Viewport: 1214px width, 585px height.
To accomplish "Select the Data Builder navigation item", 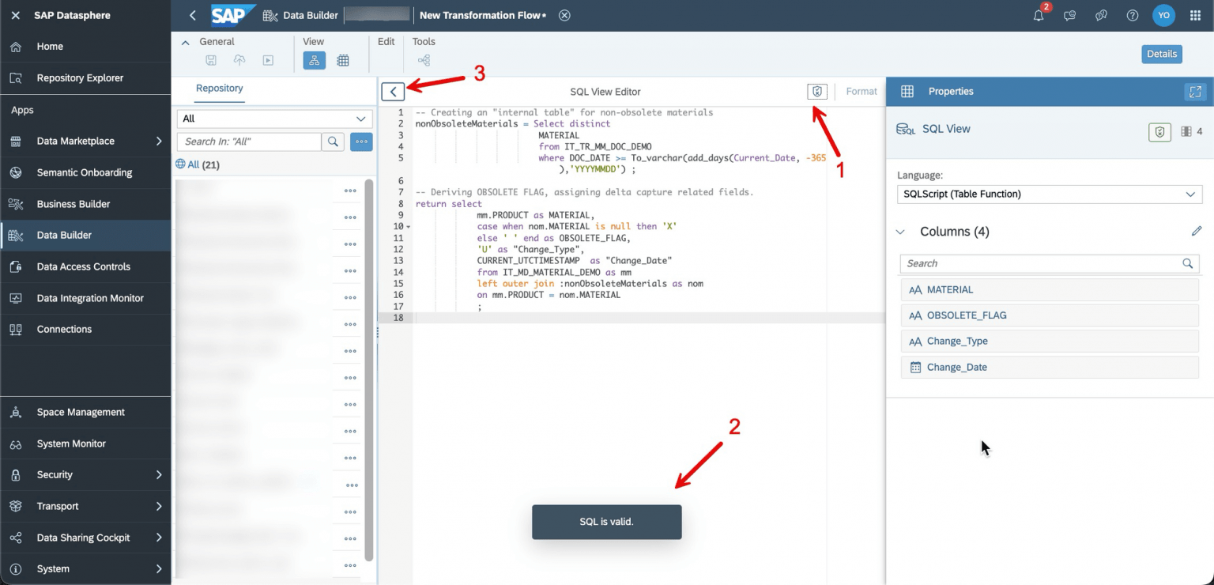I will (x=85, y=235).
